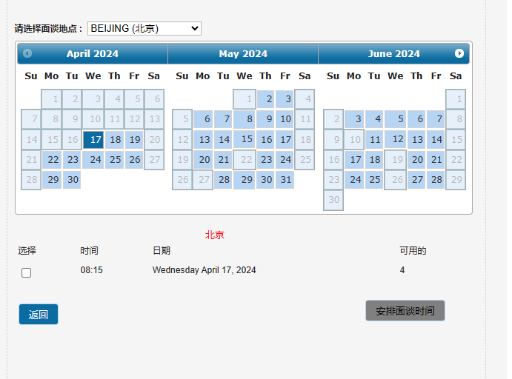
Task: Choose June 28 on the calendar
Action: coord(436,179)
